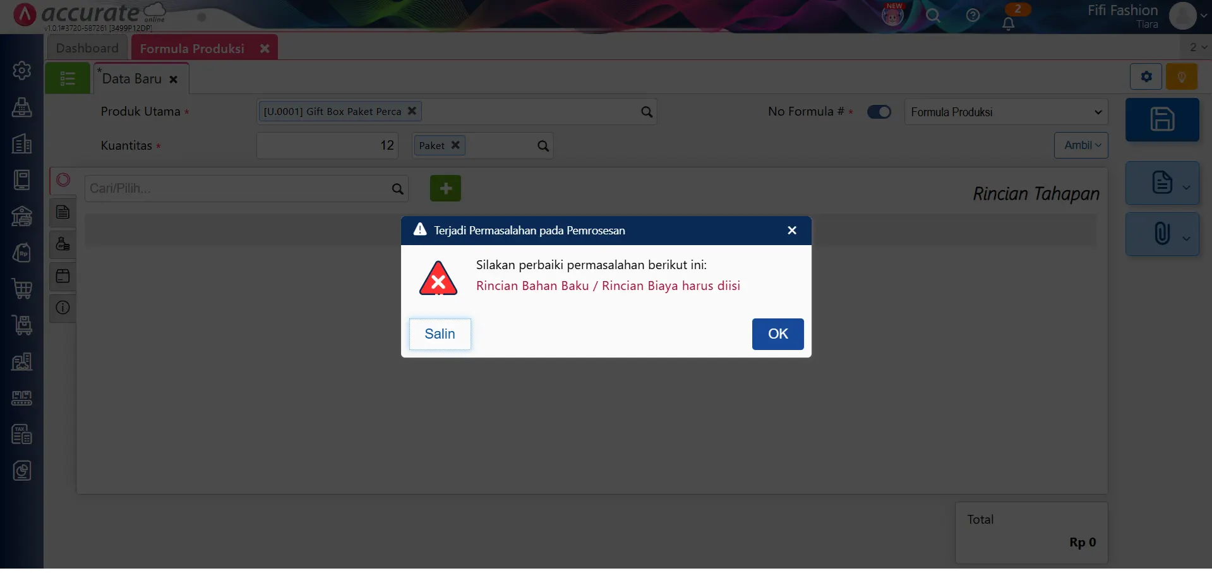
Task: Open the Formula Produksi numbering dropdown
Action: pyautogui.click(x=1005, y=112)
